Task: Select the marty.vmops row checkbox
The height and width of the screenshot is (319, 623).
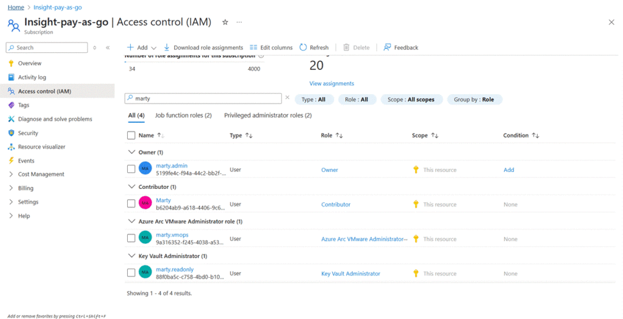Action: click(131, 239)
